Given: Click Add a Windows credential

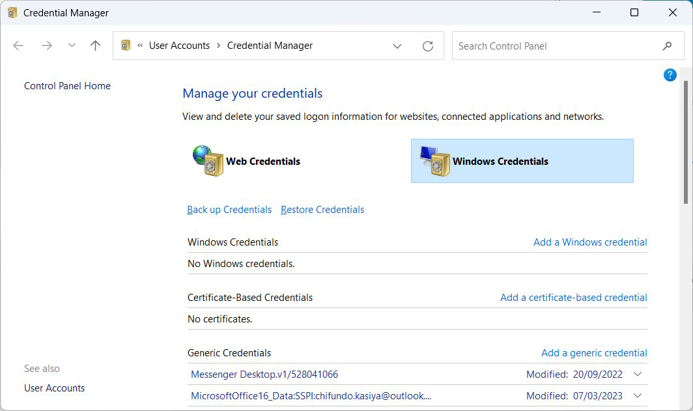Looking at the screenshot, I should click(589, 242).
